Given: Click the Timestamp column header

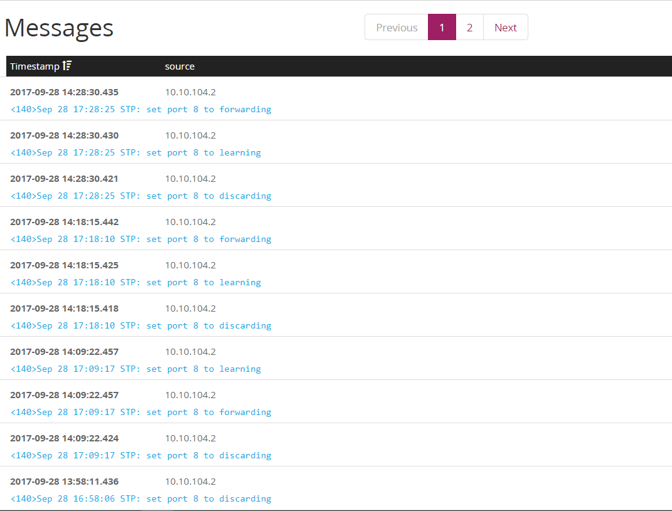Looking at the screenshot, I should [x=35, y=66].
